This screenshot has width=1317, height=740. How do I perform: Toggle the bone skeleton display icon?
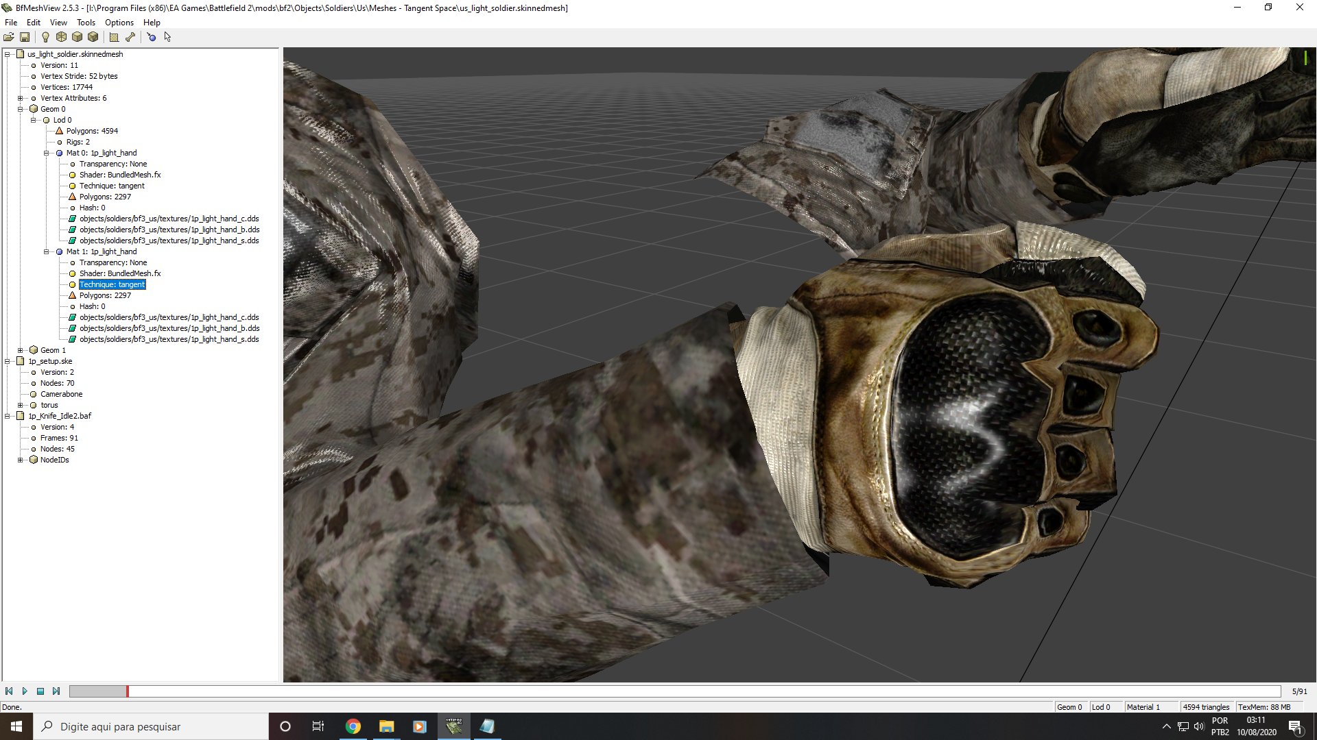130,37
